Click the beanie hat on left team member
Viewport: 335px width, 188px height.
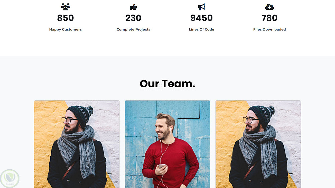click(80, 115)
